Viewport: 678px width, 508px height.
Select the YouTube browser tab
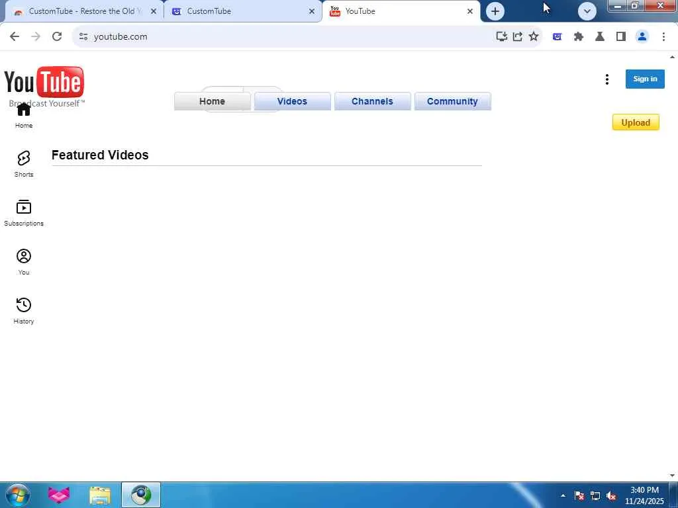click(x=401, y=11)
